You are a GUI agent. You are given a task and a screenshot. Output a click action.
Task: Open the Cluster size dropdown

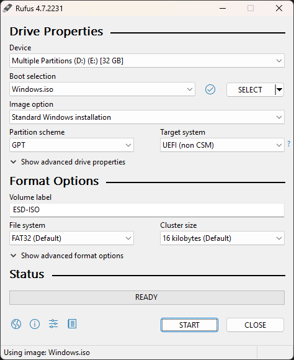(222, 238)
